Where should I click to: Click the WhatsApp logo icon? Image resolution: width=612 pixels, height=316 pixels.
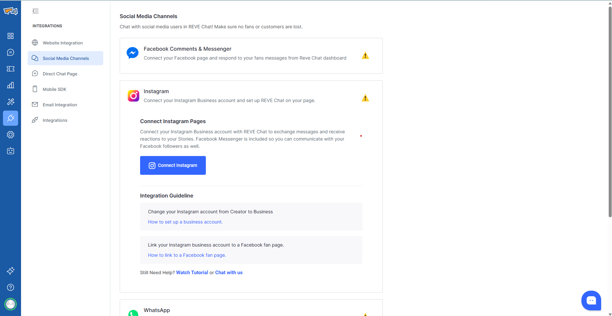133,313
